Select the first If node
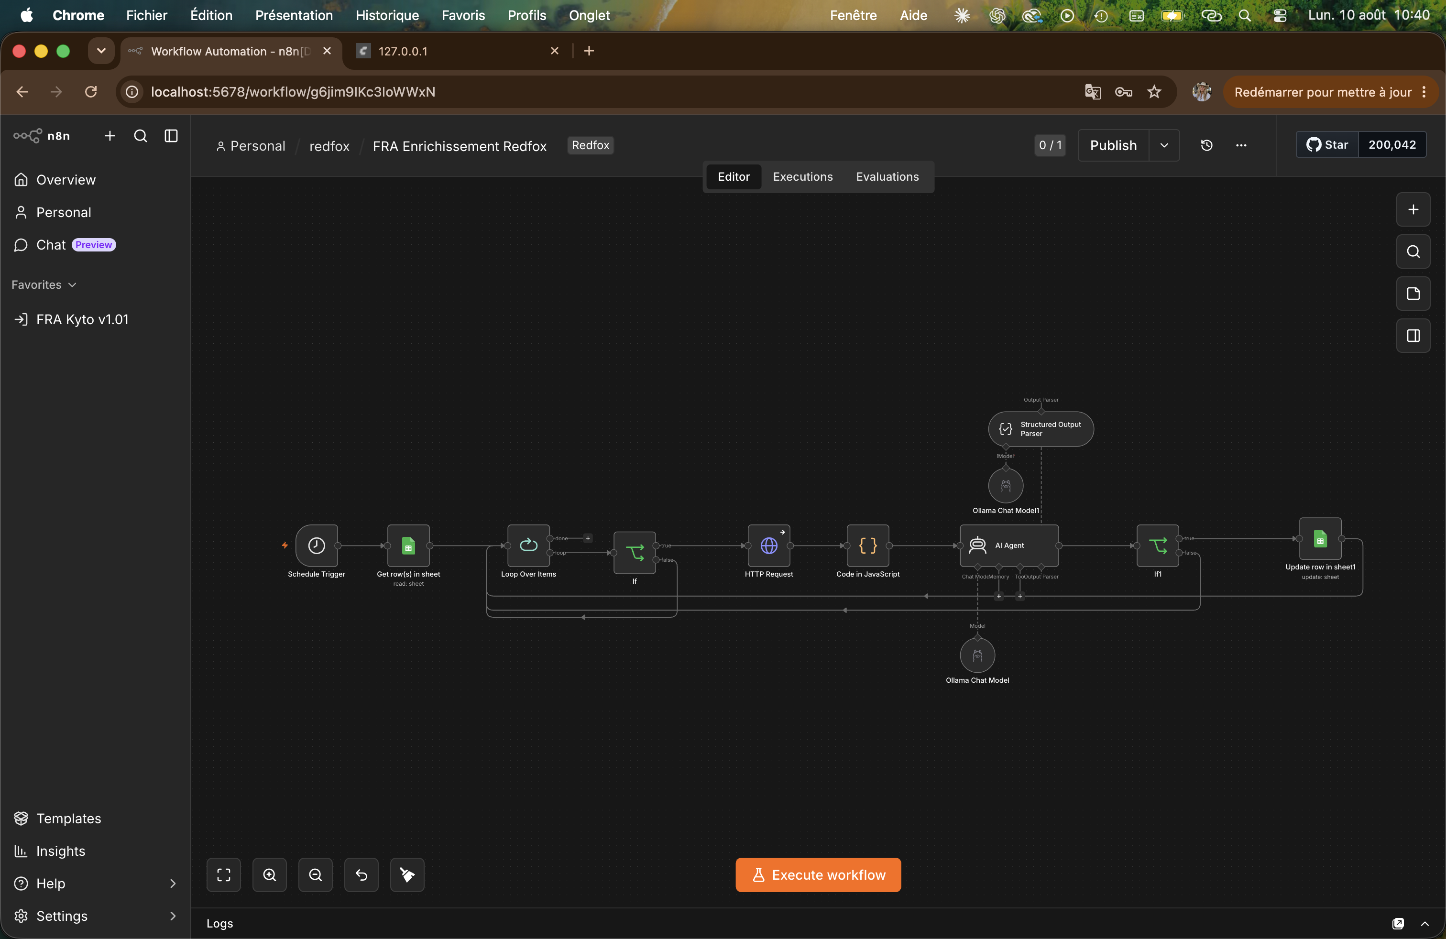 (x=634, y=552)
